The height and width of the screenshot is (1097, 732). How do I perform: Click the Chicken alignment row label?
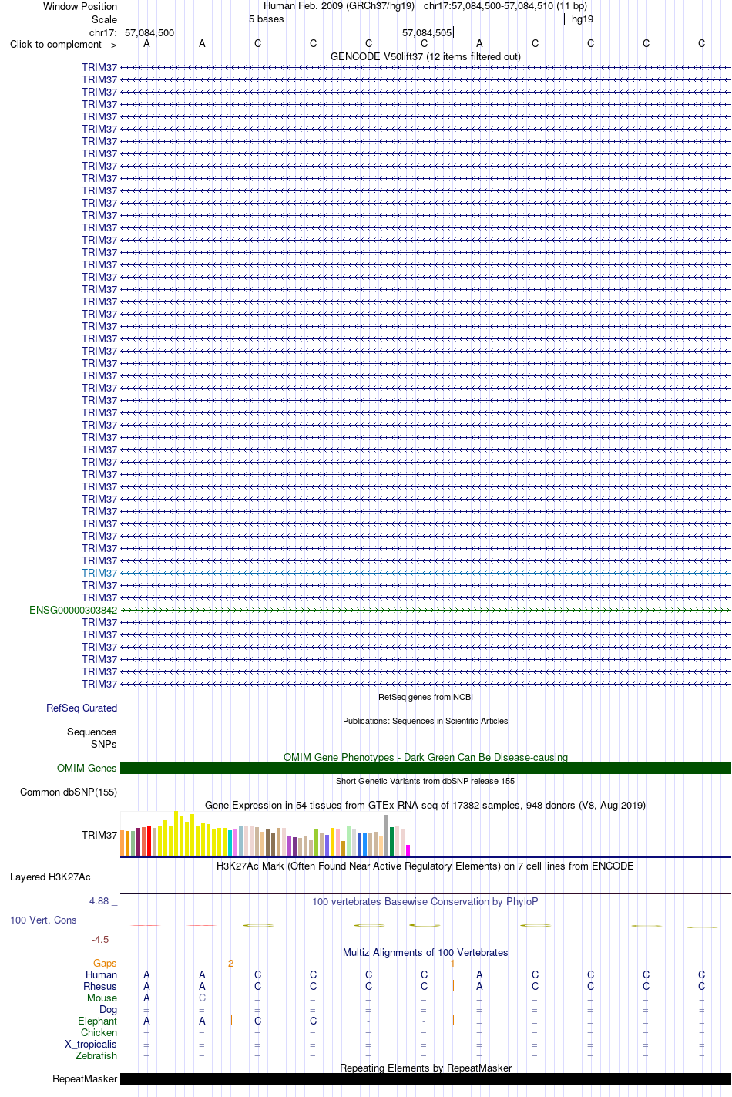(x=99, y=1032)
